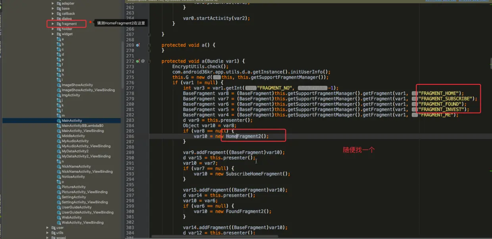Expand the user package folder
The image size is (492, 239).
(x=48, y=228)
